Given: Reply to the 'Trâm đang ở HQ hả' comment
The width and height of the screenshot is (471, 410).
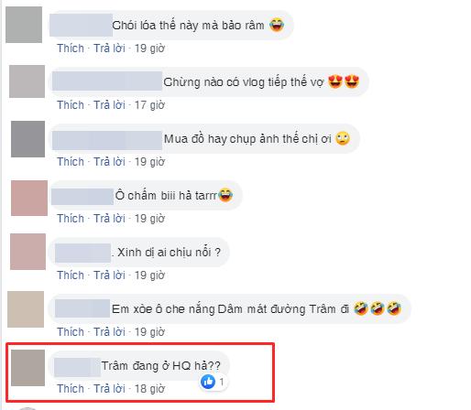Looking at the screenshot, I should point(109,389).
